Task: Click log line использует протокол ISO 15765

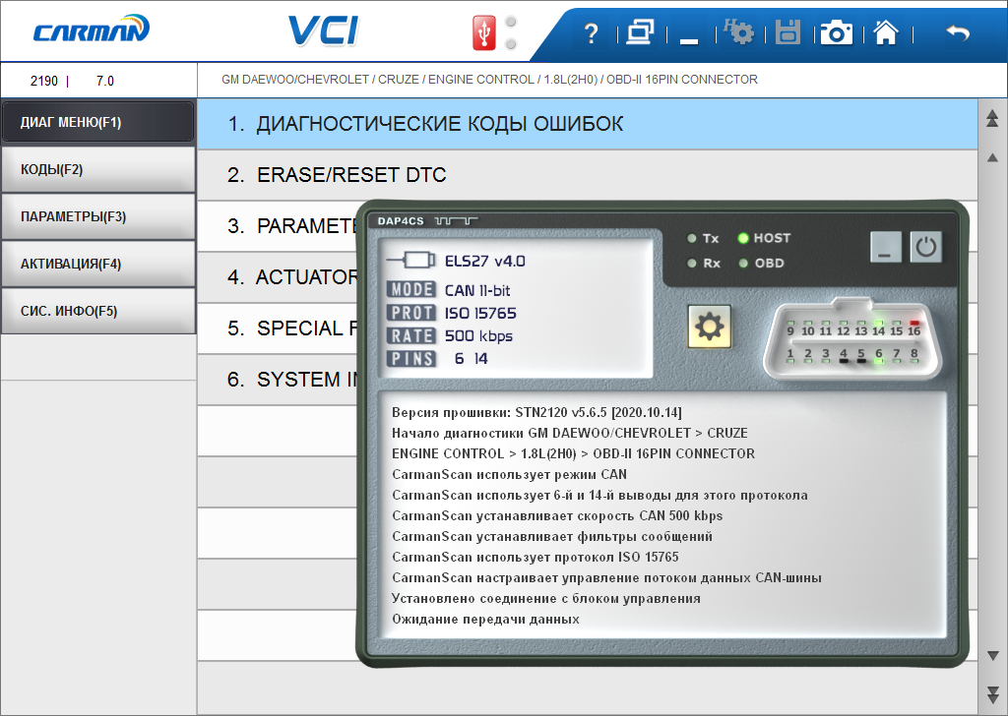Action: (535, 557)
